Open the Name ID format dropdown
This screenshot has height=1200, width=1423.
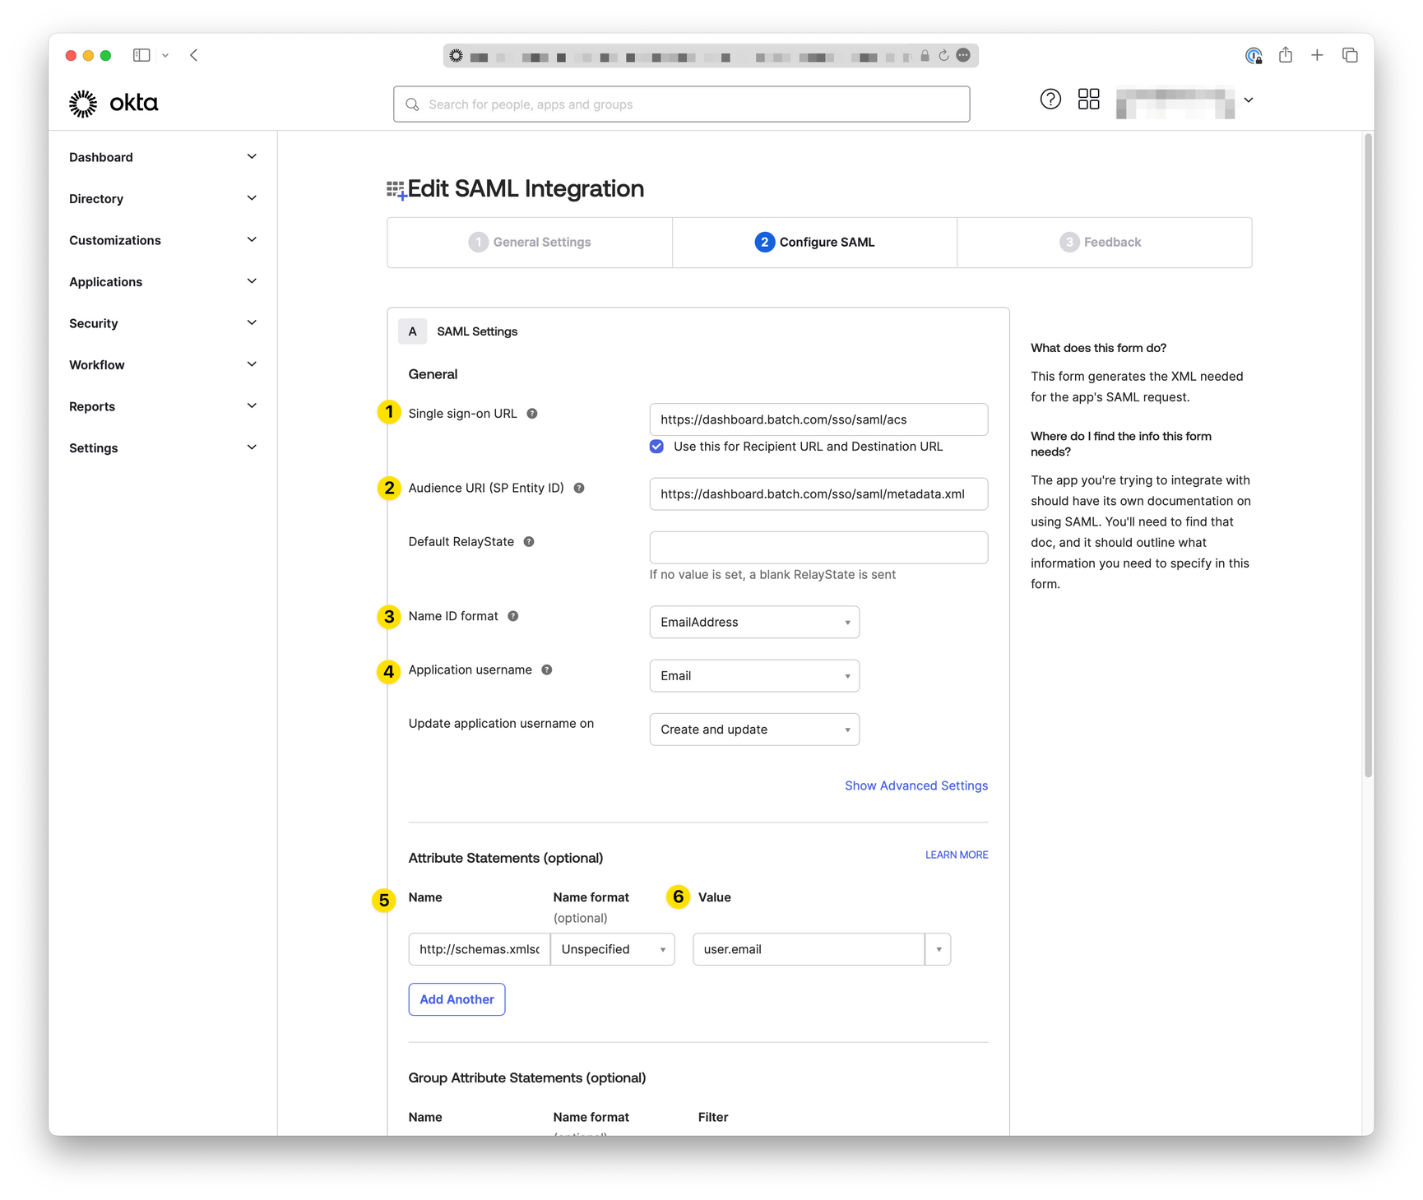tap(754, 622)
